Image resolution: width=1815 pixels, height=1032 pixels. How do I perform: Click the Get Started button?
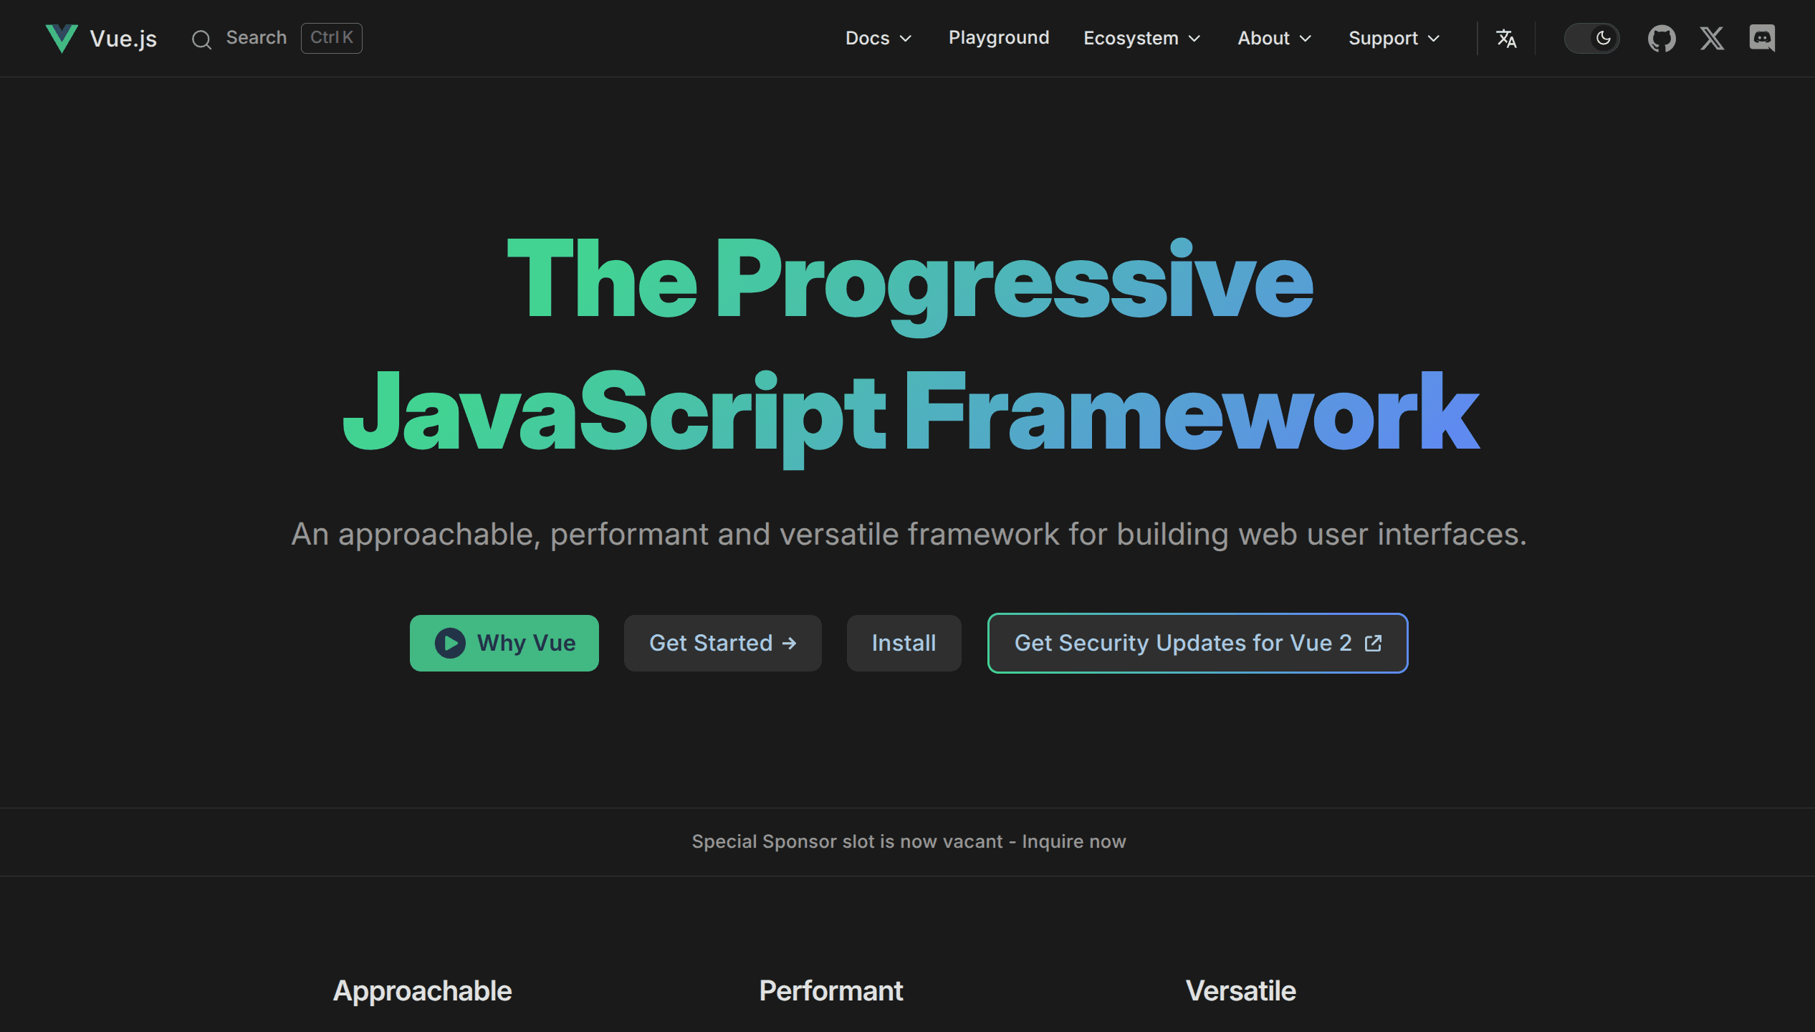click(x=723, y=643)
